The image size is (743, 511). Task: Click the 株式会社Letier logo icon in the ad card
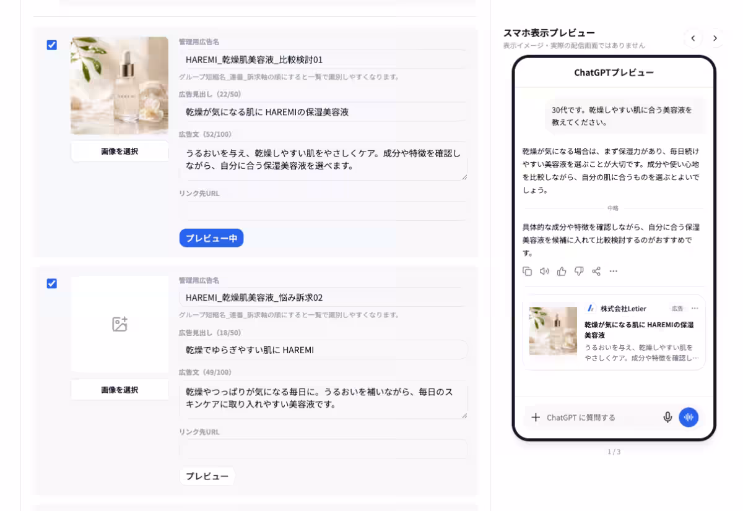click(591, 308)
